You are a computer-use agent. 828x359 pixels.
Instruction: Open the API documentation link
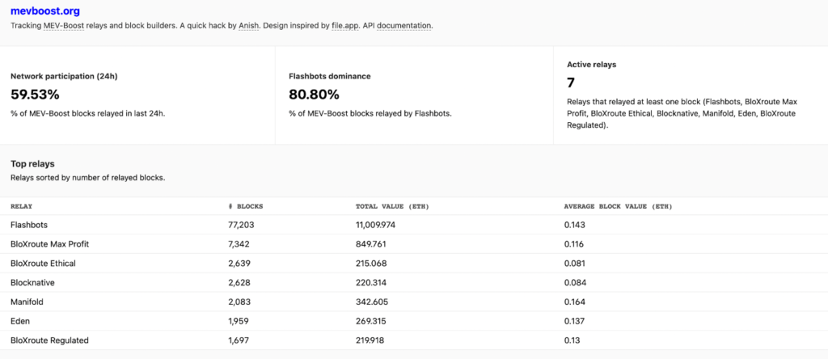tap(404, 25)
